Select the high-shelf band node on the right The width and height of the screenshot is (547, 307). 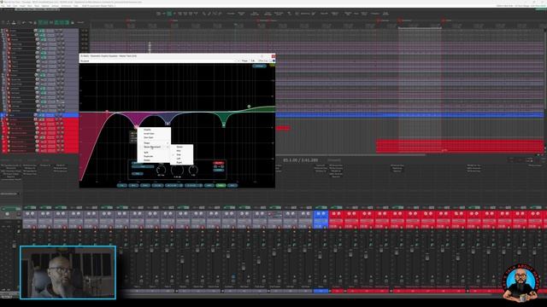point(249,106)
